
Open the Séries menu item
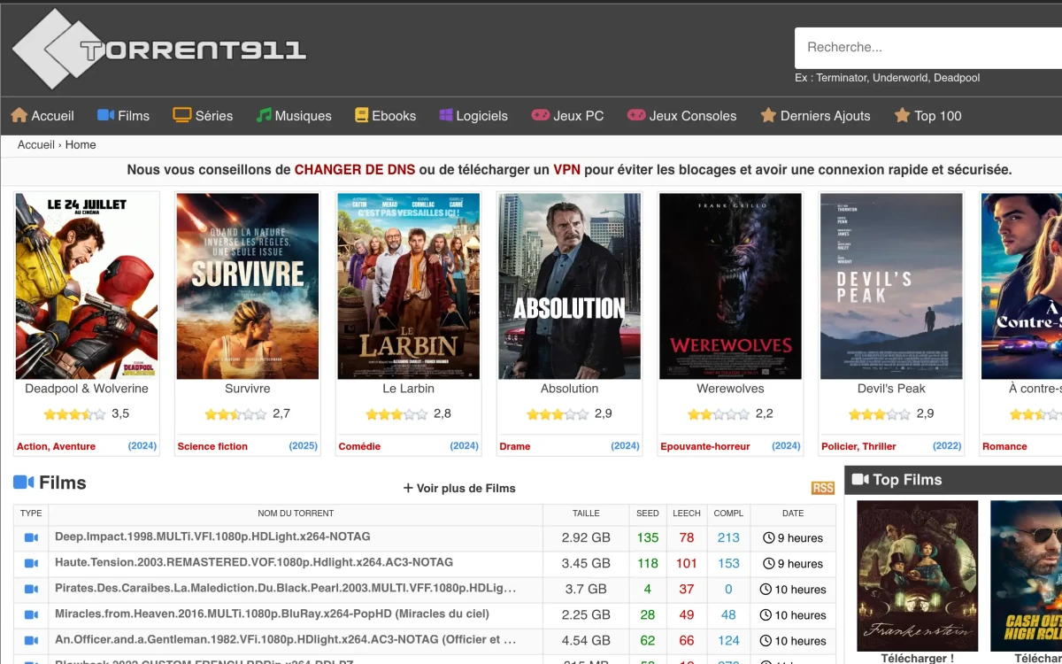click(203, 115)
